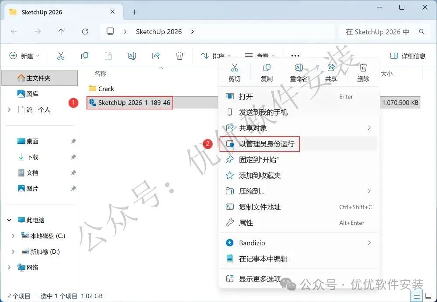Click the search magnifier icon
The height and width of the screenshot is (302, 437).
[422, 32]
